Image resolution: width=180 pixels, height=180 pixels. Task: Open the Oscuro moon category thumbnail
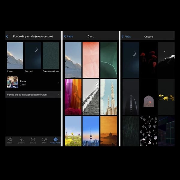tap(33, 55)
